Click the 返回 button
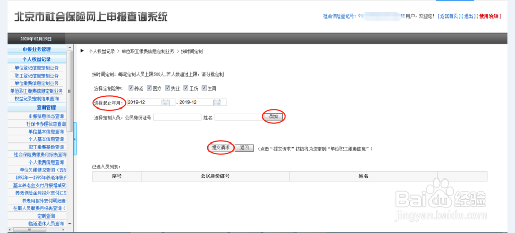Viewport: 515px width, 233px height. pos(244,148)
